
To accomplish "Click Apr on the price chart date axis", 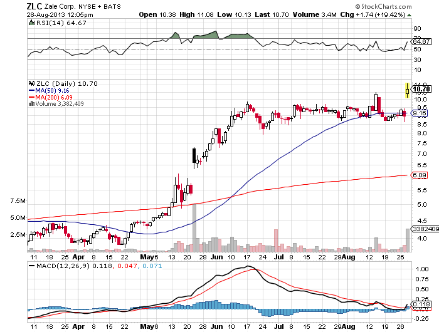I will [x=78, y=257].
